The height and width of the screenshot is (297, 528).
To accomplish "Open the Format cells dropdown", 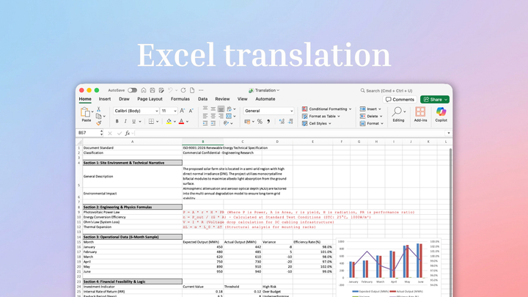I will (x=372, y=124).
